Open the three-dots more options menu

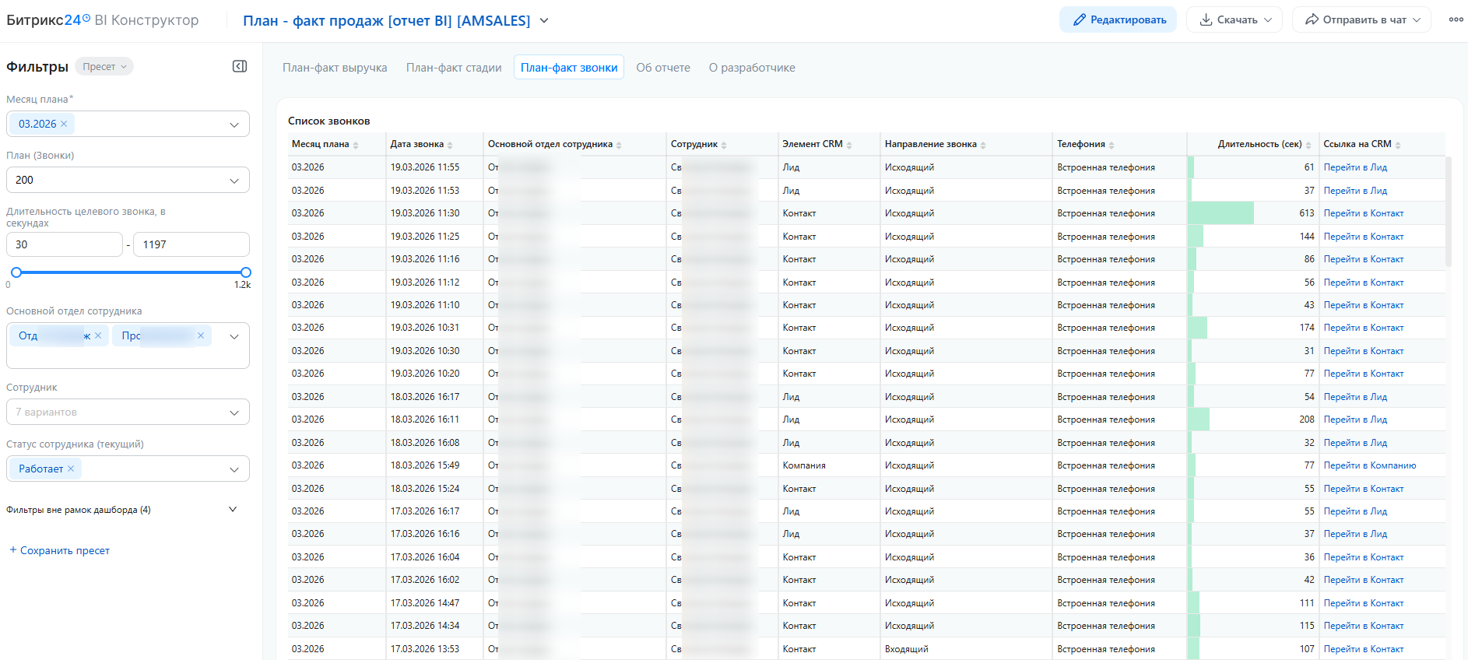tap(1456, 20)
